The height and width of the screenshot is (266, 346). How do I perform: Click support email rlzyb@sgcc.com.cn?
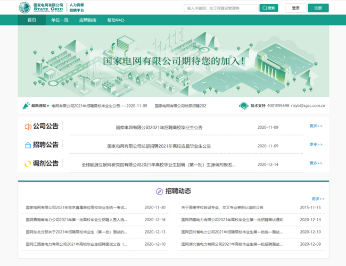coord(308,106)
